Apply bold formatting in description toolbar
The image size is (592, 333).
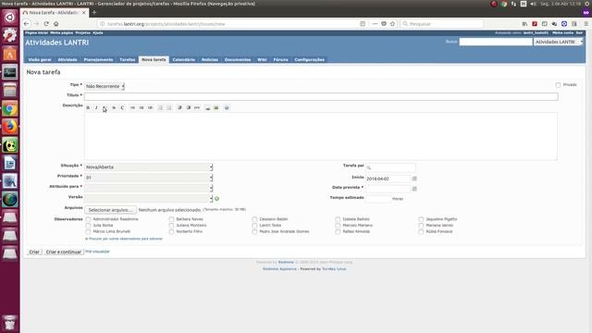(x=88, y=108)
